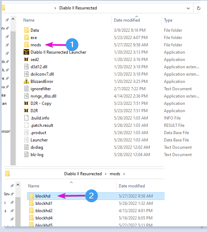The height and width of the screenshot is (232, 207).
Task: Open the mods folder icon
Action: tap(26, 45)
